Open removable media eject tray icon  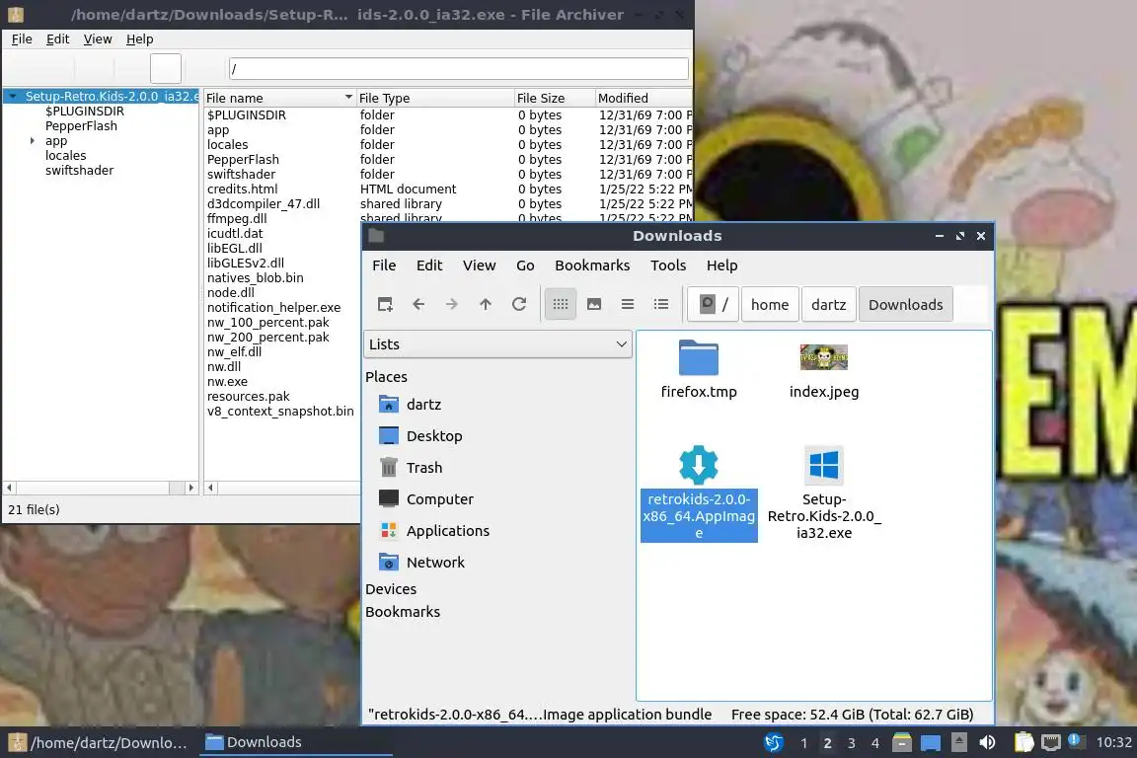[958, 742]
